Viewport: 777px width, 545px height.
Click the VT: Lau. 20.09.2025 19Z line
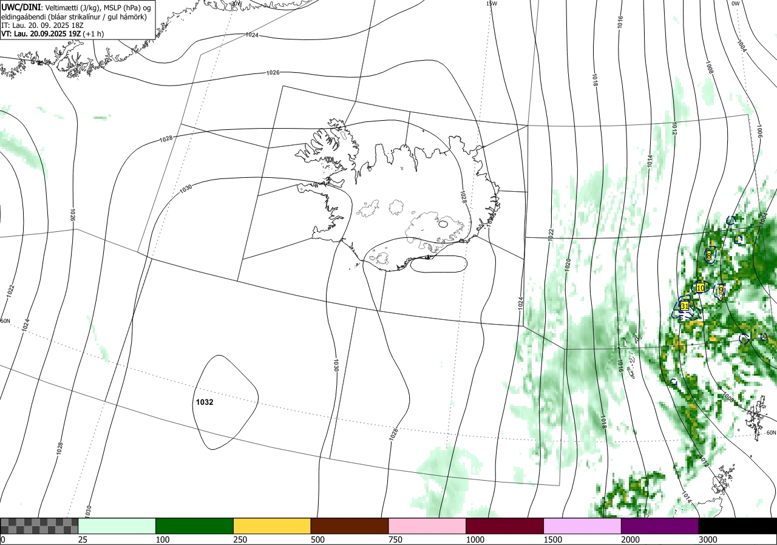pos(53,34)
